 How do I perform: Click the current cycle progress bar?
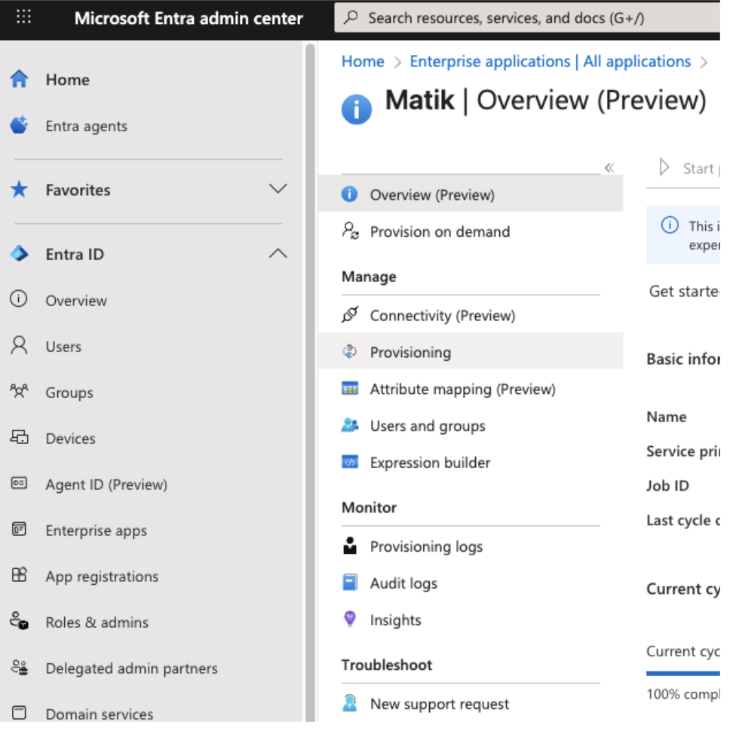point(682,673)
